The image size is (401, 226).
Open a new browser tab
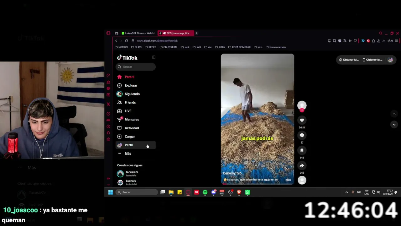197,33
